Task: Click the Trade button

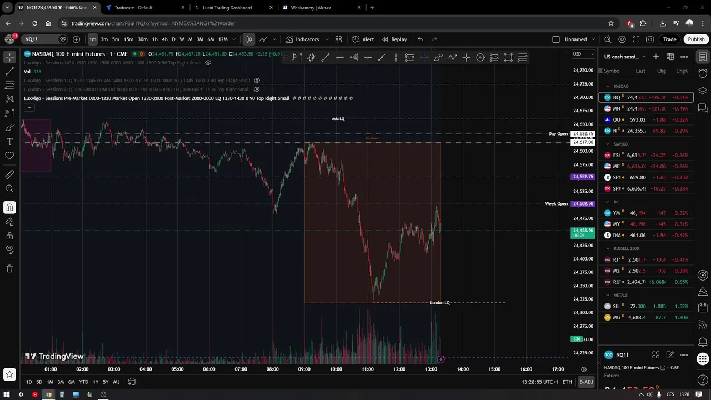Action: [x=670, y=39]
